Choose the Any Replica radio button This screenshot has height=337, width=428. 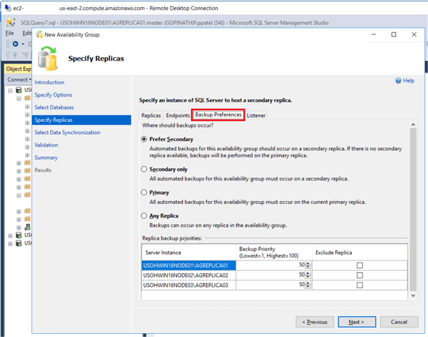pyautogui.click(x=144, y=216)
